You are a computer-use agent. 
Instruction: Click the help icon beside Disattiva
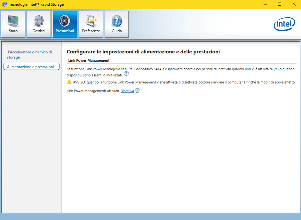pos(138,91)
